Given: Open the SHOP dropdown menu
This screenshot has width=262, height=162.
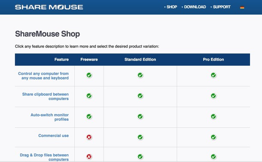Looking at the screenshot, I should click(171, 7).
